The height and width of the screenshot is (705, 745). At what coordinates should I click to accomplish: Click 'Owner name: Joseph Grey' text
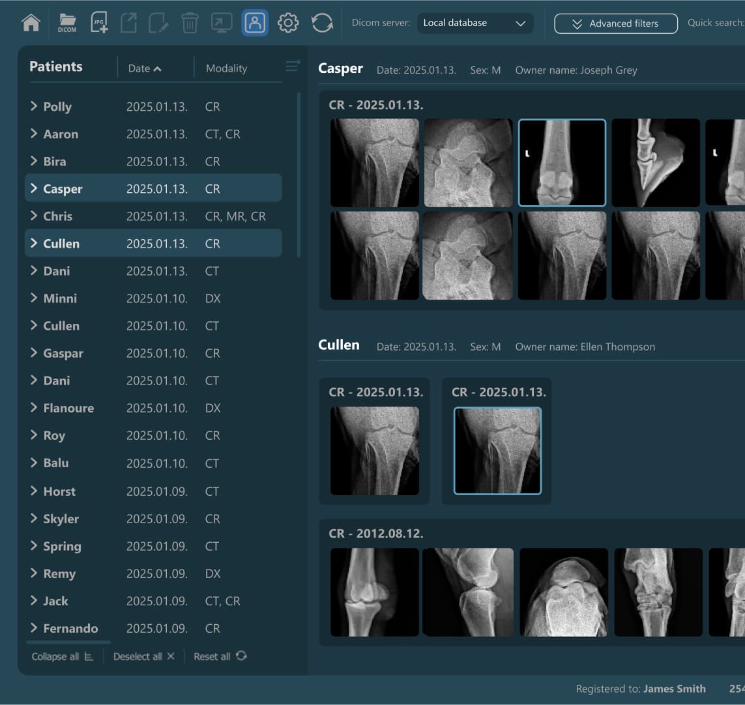pos(576,70)
